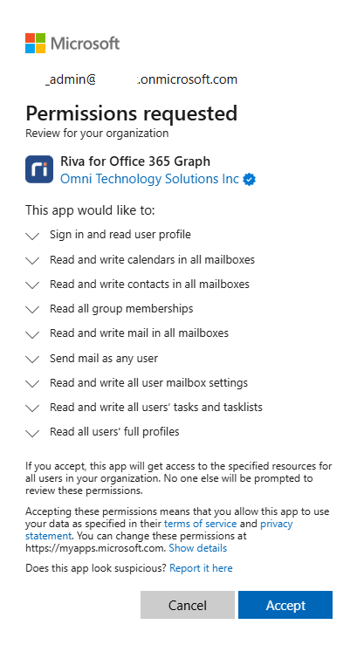Image resolution: width=364 pixels, height=645 pixels.
Task: Click the Microsoft logo icon
Action: click(x=36, y=43)
